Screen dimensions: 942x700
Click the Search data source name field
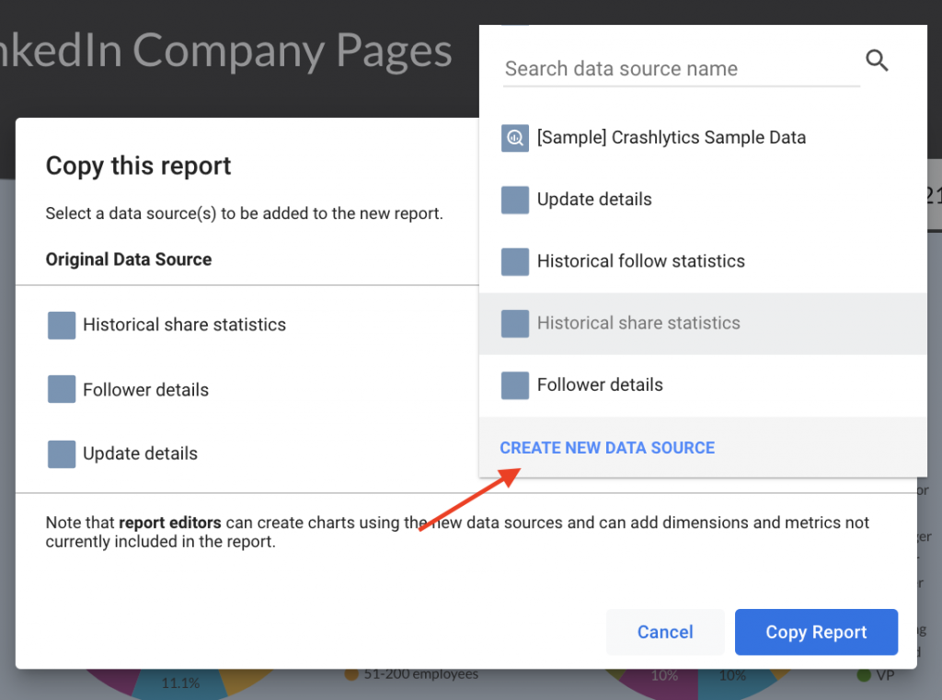coord(682,68)
